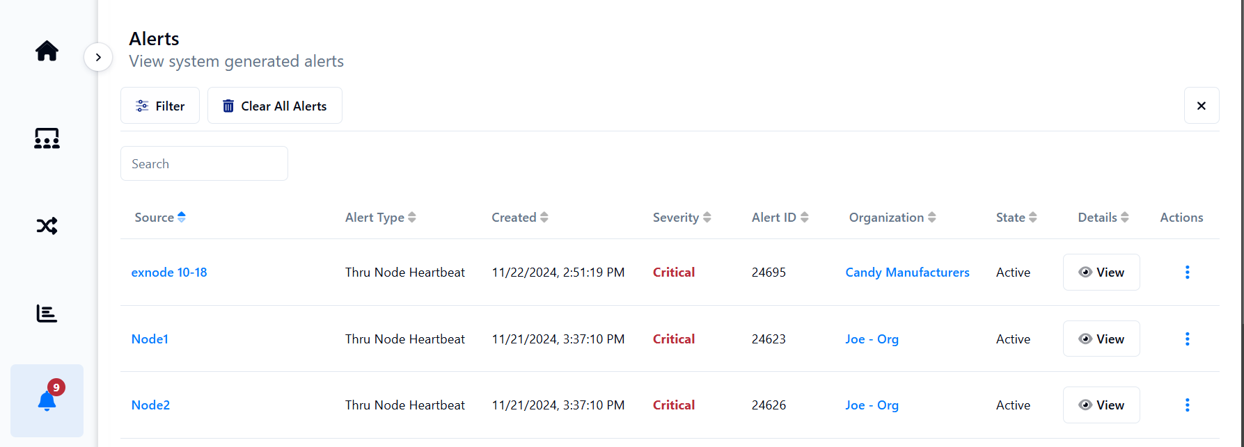Image resolution: width=1244 pixels, height=447 pixels.
Task: Close the alerts panel with X
Action: click(x=1201, y=106)
